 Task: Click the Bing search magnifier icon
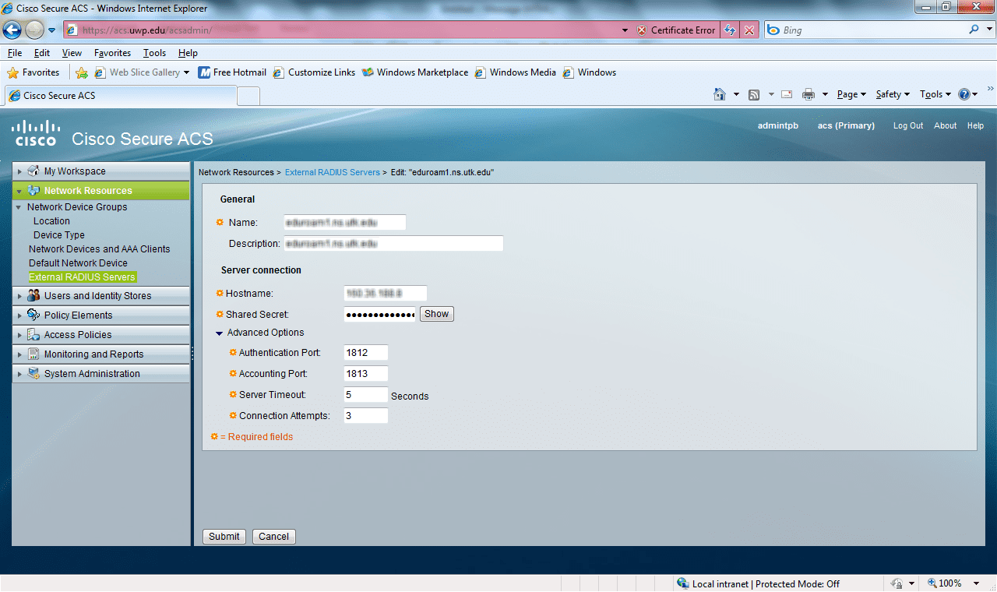pyautogui.click(x=974, y=30)
